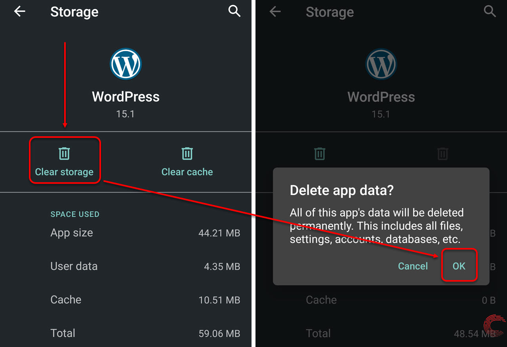Screen dimensions: 507x347
Task: Select the App size 44.21 MB row
Action: (145, 233)
